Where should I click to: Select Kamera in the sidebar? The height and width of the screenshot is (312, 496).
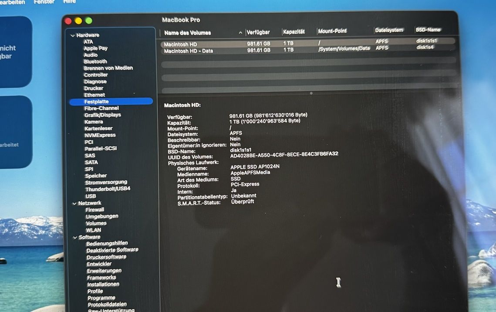coord(94,122)
